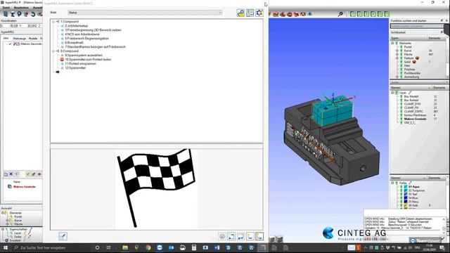The image size is (450, 253).
Task: Open the Script dropdown showing Status
Action: point(146,13)
